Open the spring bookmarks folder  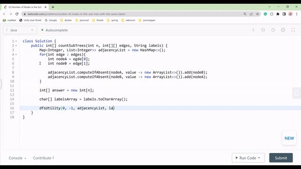(112, 20)
